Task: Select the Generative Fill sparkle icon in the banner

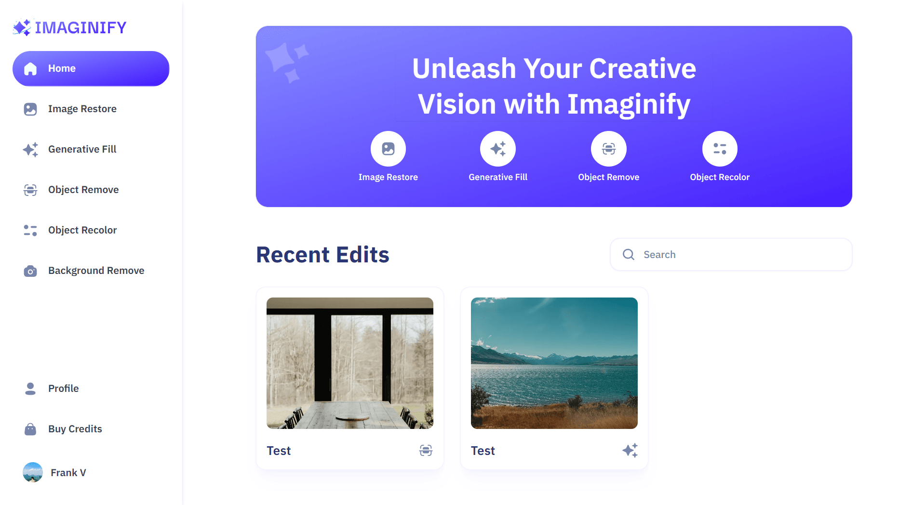Action: [498, 149]
